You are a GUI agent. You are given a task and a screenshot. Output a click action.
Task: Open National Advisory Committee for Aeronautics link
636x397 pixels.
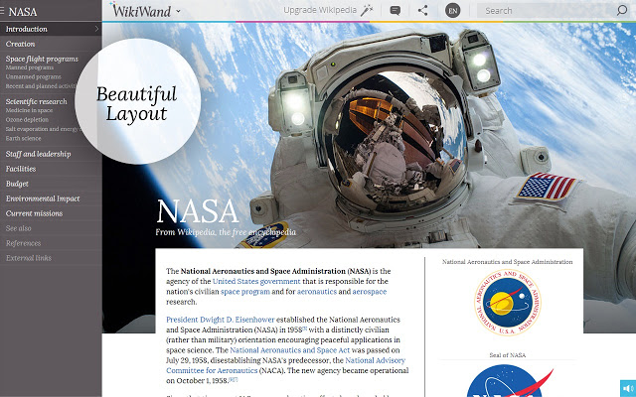pos(285,365)
